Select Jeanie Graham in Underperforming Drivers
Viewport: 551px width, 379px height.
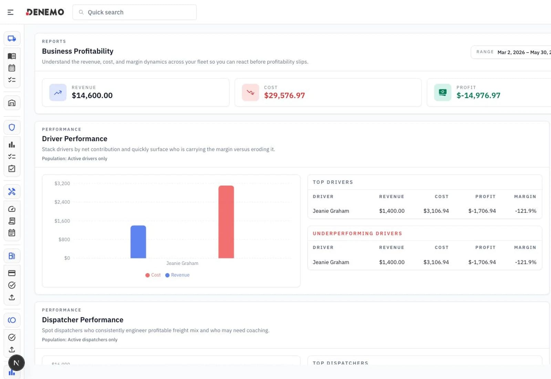point(331,262)
